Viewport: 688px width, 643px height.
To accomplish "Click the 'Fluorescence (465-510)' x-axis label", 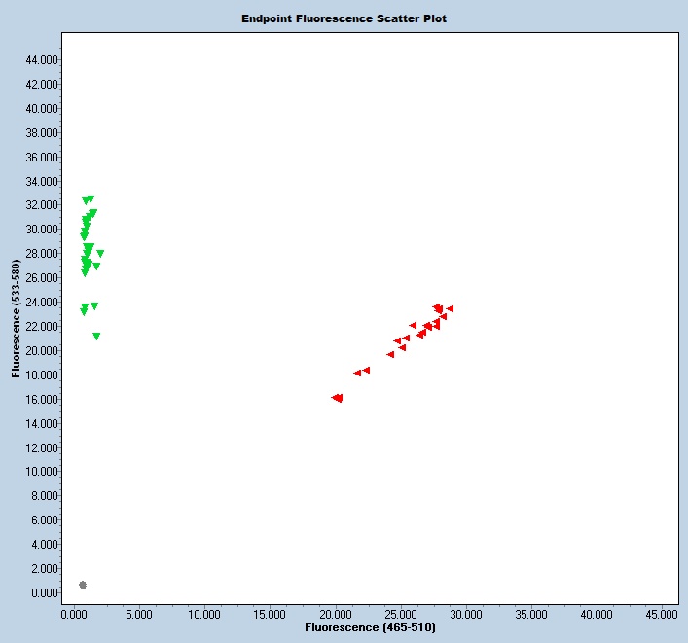I will [370, 628].
